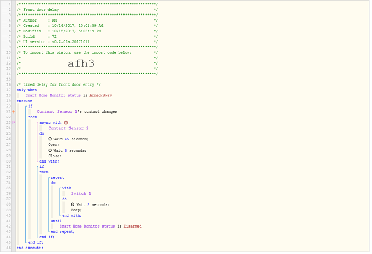372x254 pixels.
Task: Click 'end if;' on line 44
Action: [47, 237]
